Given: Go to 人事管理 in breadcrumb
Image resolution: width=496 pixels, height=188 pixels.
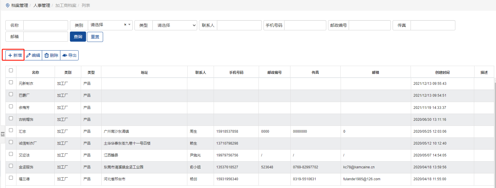Looking at the screenshot, I should tap(42, 5).
